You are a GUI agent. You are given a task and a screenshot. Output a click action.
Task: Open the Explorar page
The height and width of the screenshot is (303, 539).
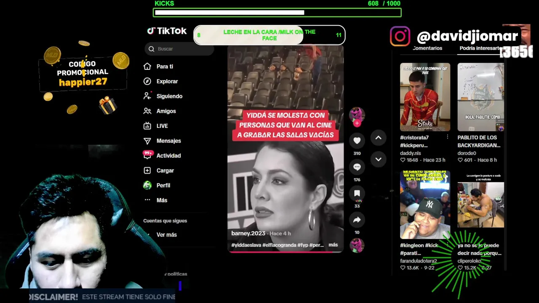tap(167, 81)
